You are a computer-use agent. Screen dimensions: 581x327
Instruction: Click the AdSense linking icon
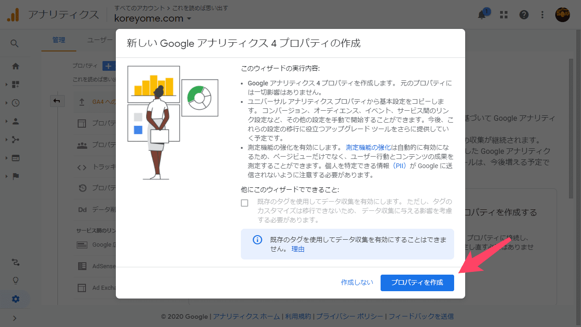click(x=82, y=266)
